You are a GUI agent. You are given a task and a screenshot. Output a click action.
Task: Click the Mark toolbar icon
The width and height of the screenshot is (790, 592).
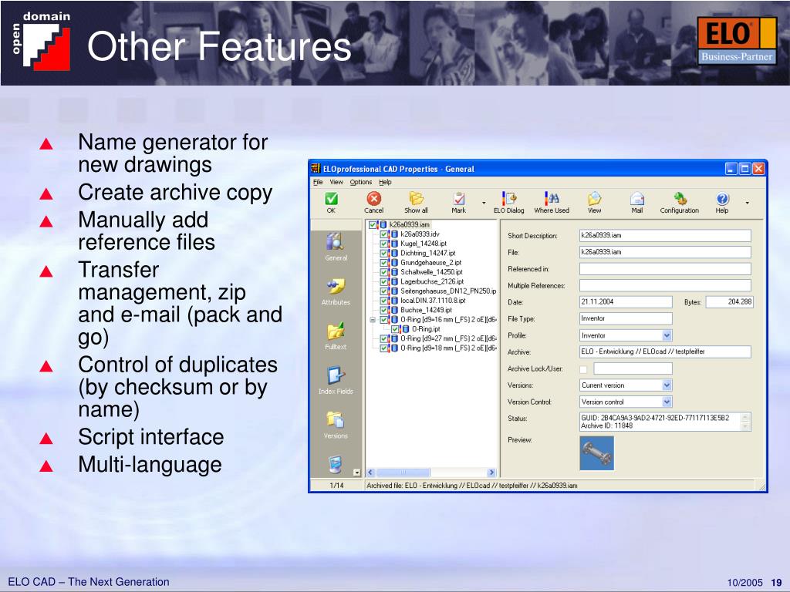458,198
